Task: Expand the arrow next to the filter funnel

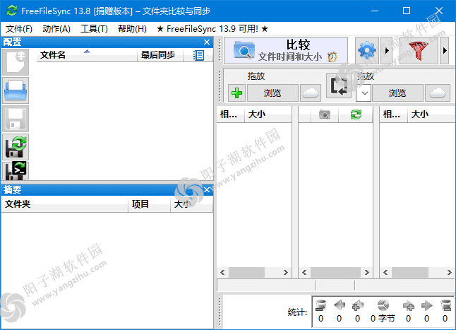Action: coord(445,50)
